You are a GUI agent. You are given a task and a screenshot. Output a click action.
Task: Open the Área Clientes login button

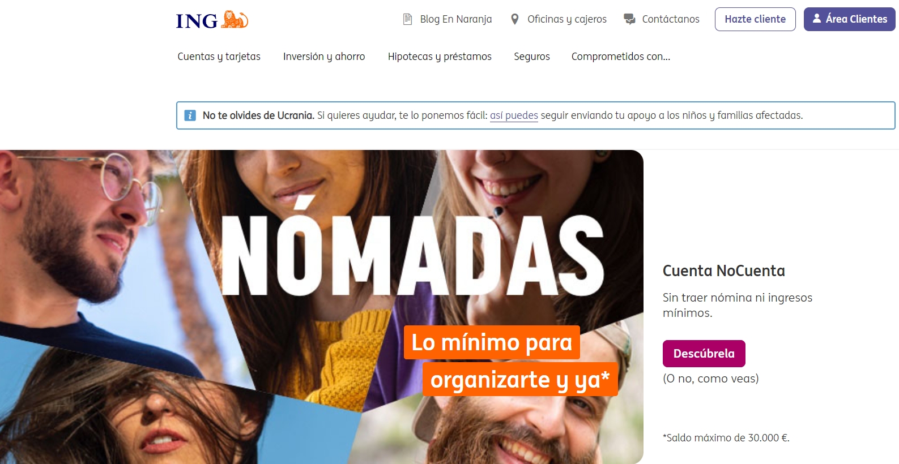[849, 19]
